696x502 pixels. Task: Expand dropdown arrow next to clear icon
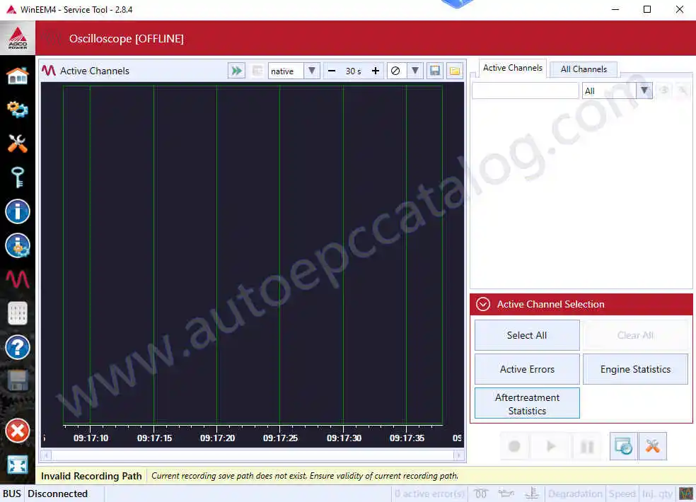(x=414, y=71)
